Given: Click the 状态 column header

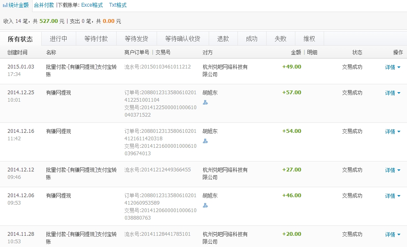Looking at the screenshot, I should click(357, 52).
